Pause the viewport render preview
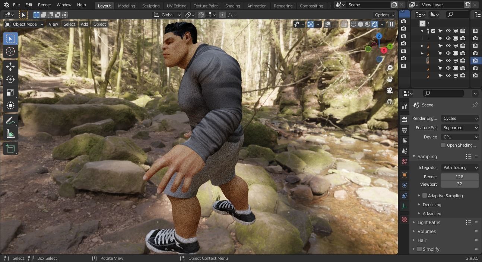This screenshot has width=482, height=262. tap(391, 24)
